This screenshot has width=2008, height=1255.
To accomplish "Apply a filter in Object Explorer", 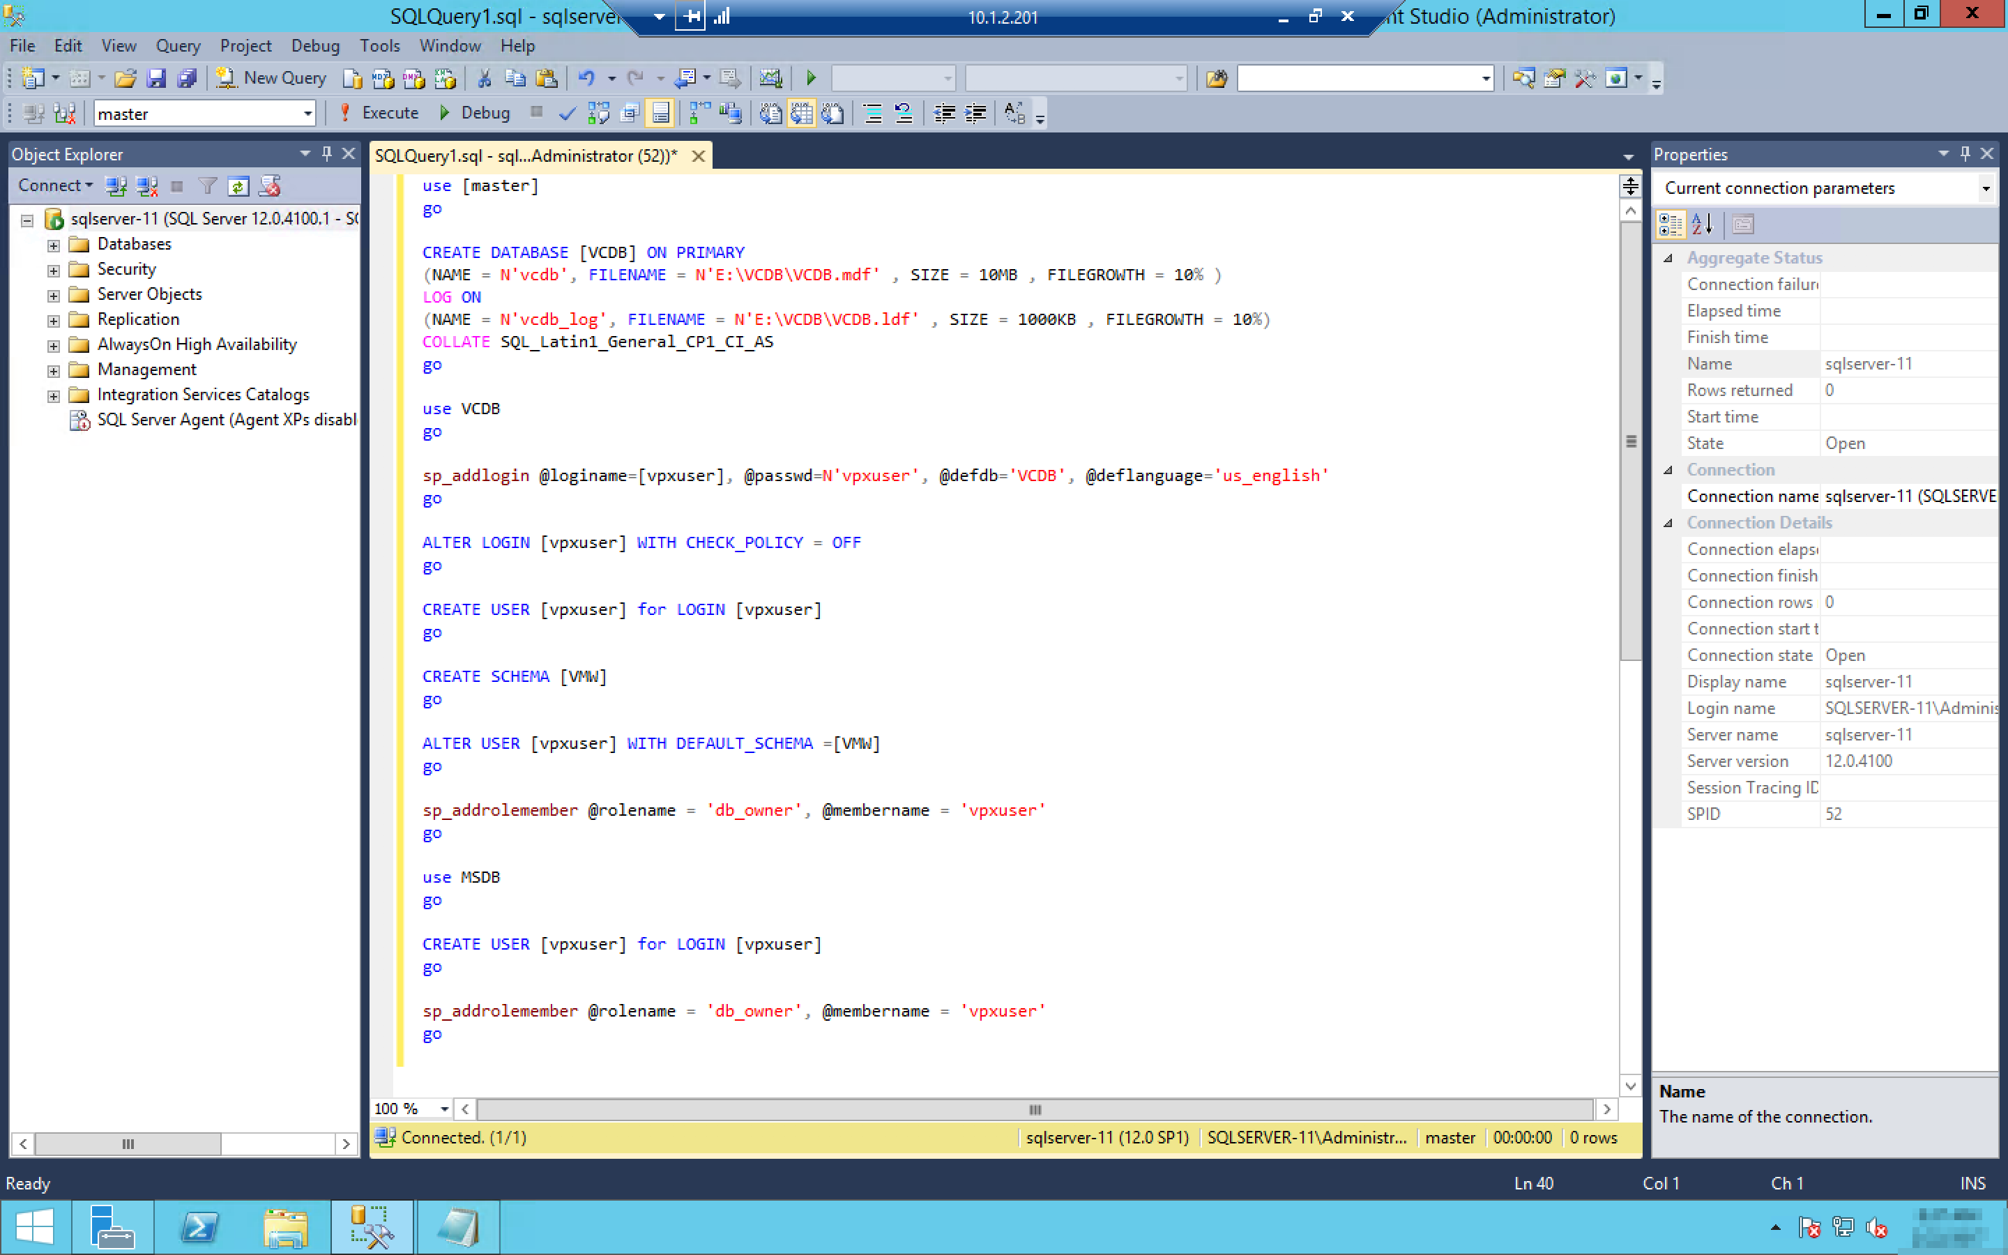I will [208, 186].
